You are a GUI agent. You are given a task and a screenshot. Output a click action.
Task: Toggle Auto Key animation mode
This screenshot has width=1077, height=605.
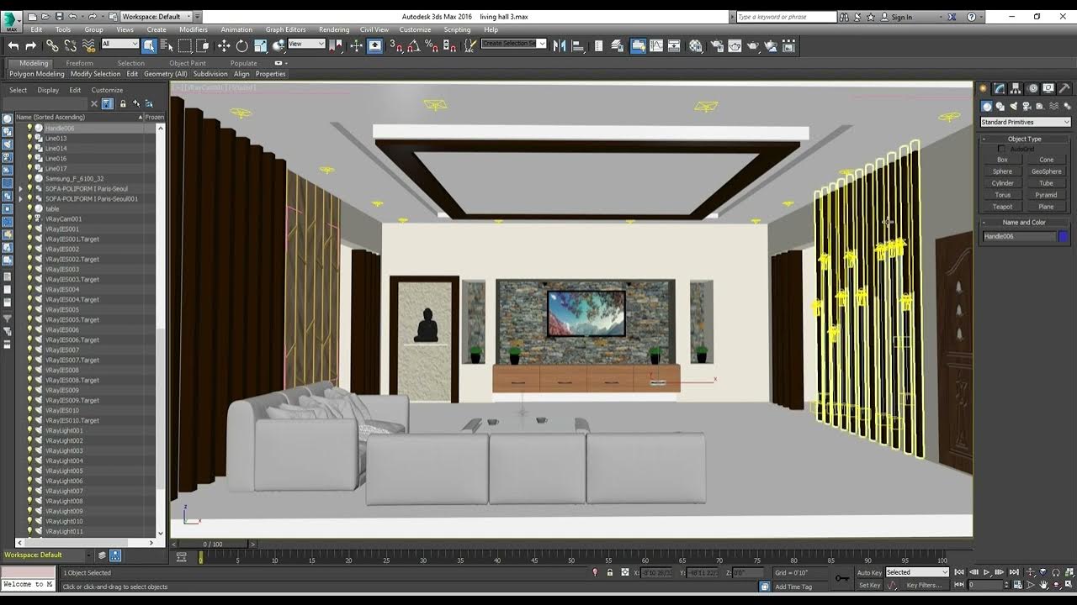click(869, 572)
